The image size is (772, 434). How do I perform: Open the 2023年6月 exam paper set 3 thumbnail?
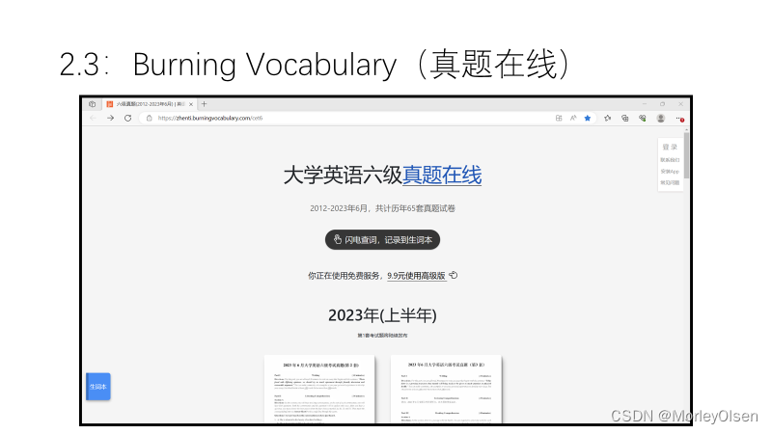pyautogui.click(x=446, y=390)
